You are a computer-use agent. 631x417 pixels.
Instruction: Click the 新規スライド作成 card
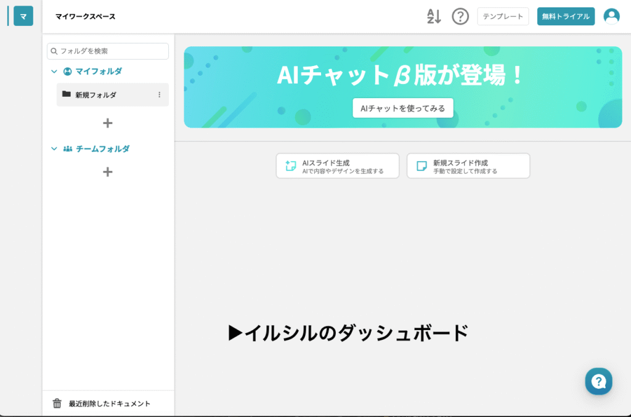(x=468, y=166)
